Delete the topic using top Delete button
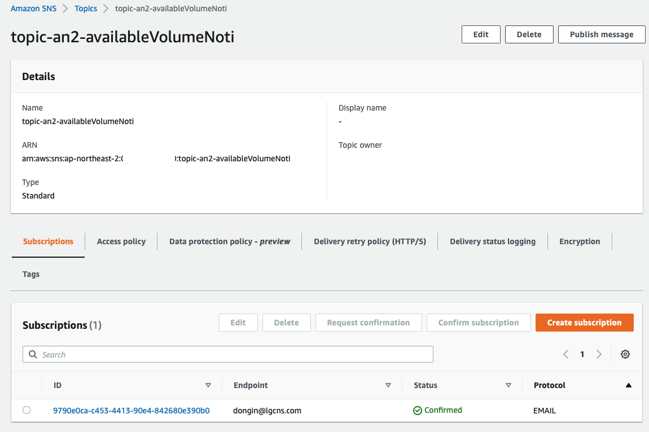Screen dimensions: 649x432 click(x=529, y=34)
